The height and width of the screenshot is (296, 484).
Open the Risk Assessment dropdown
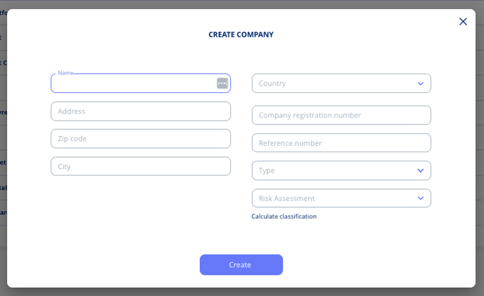coord(341,198)
